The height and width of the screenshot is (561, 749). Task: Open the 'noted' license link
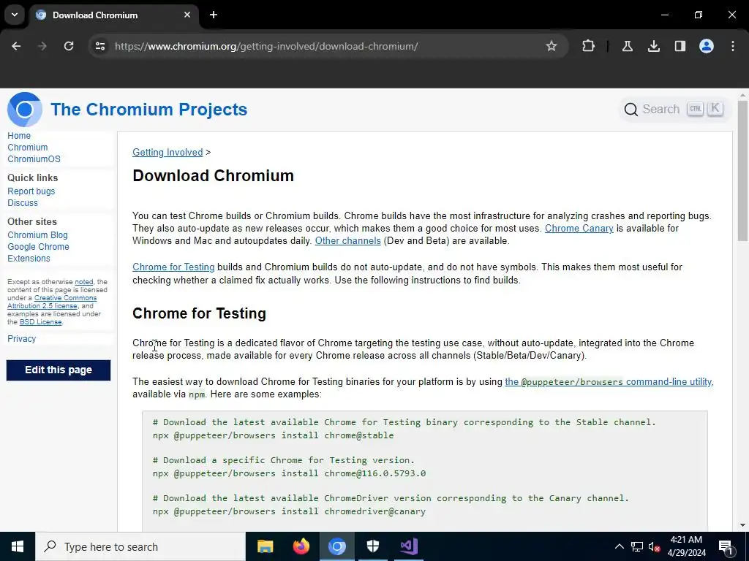tap(84, 282)
